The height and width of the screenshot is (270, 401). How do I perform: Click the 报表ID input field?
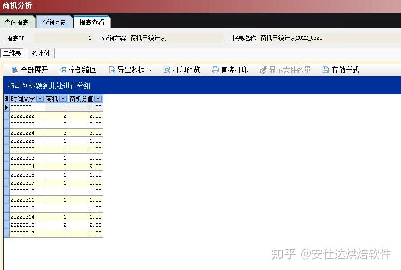click(64, 38)
